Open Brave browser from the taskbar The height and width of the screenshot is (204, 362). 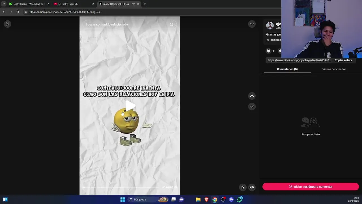pos(206,199)
